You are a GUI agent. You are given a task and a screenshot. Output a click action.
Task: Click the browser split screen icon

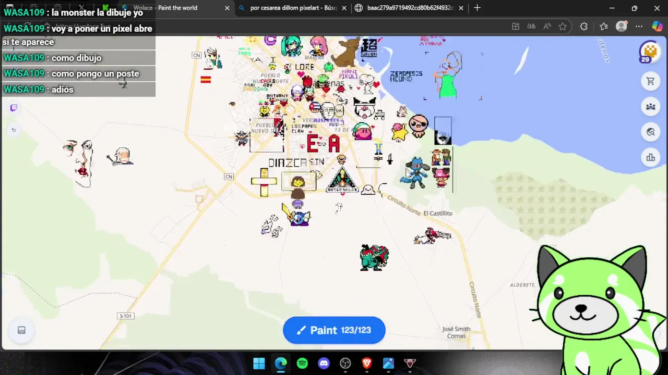516,27
